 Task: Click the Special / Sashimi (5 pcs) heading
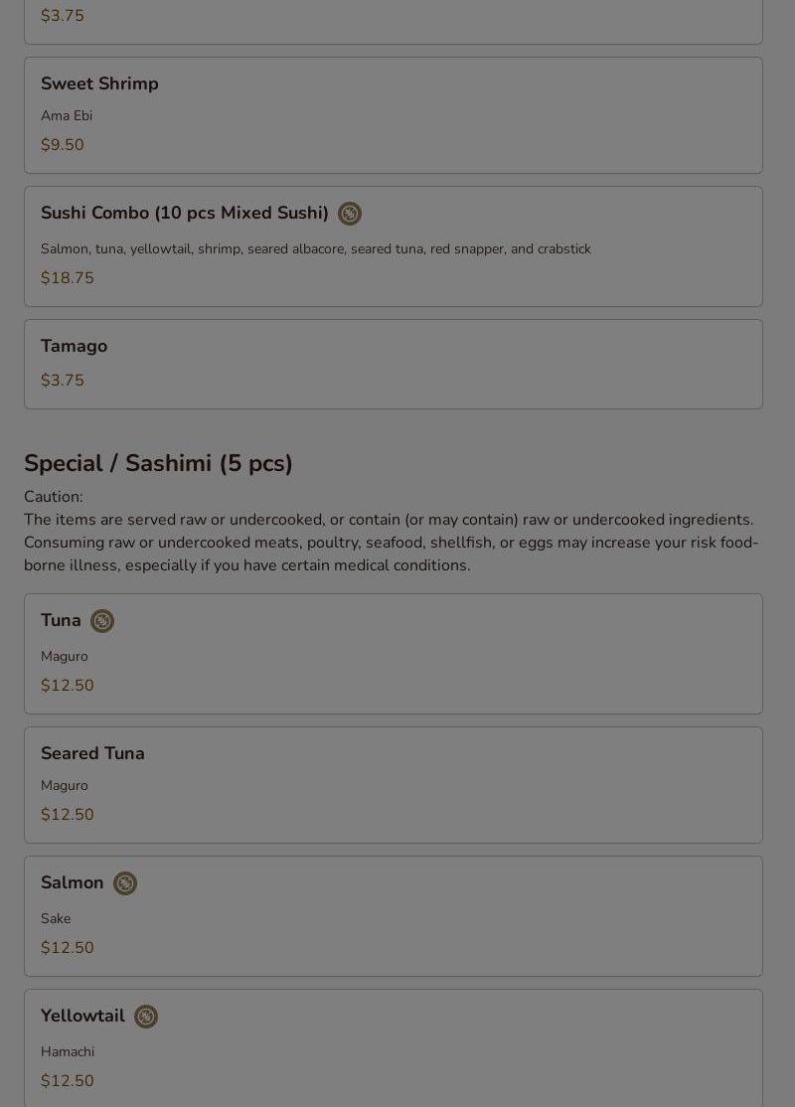tap(158, 463)
